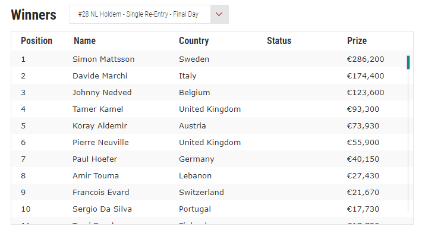Click the Country column header
This screenshot has height=239, width=422.
(194, 40)
